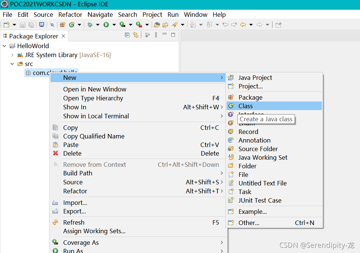Click Open in New Window

(138, 89)
